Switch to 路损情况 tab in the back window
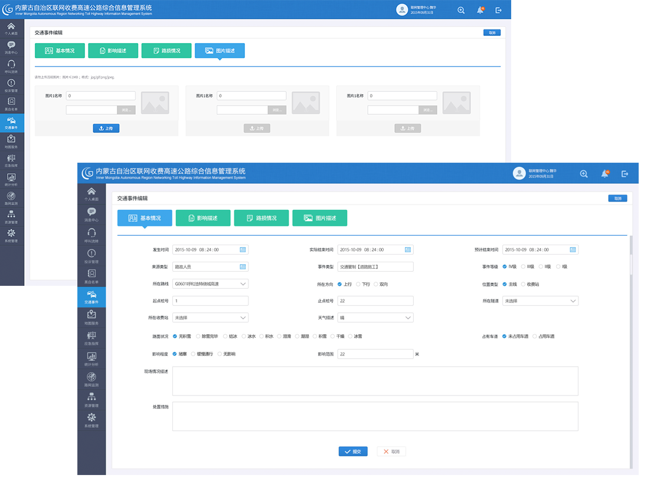Screen dimensions: 657x478 166,51
